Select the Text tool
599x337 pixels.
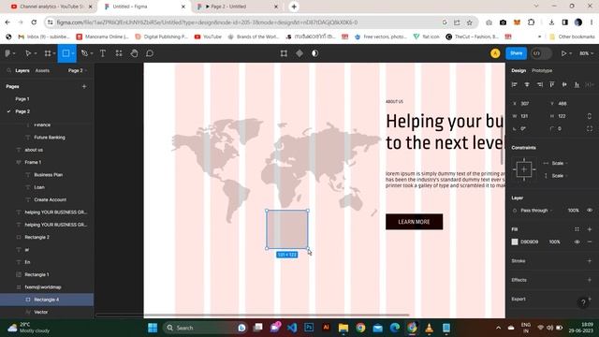point(103,53)
